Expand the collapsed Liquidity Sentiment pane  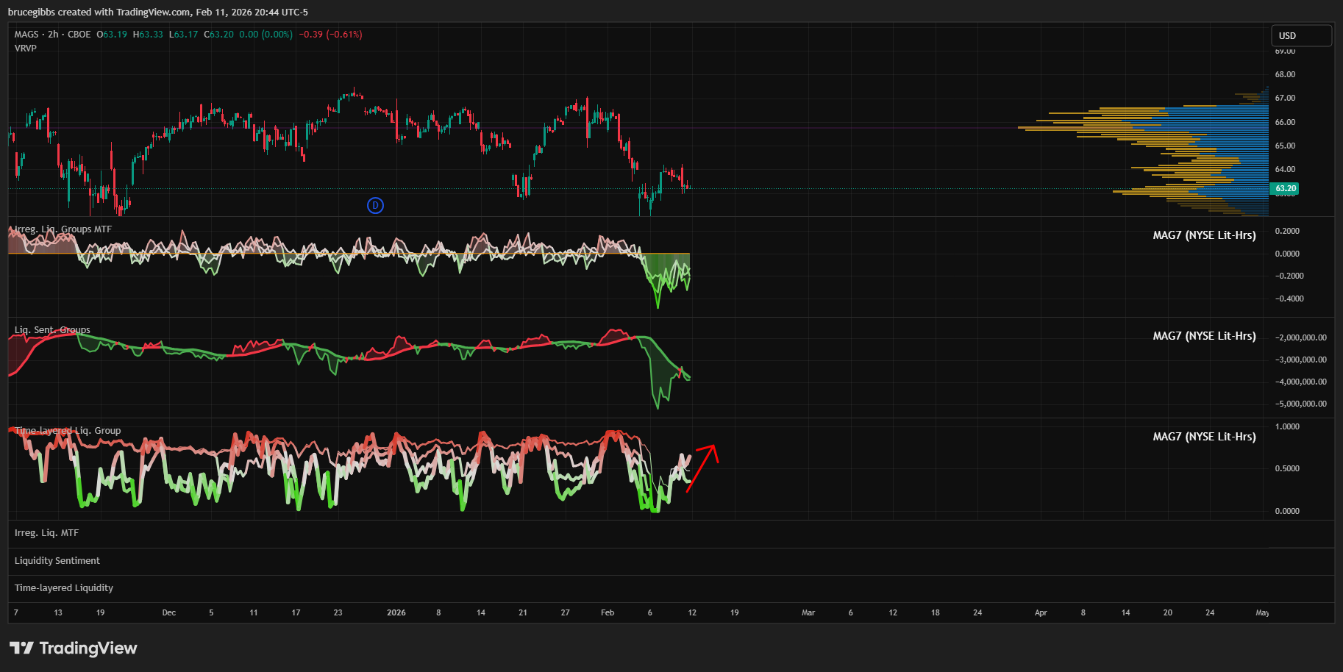click(x=57, y=560)
